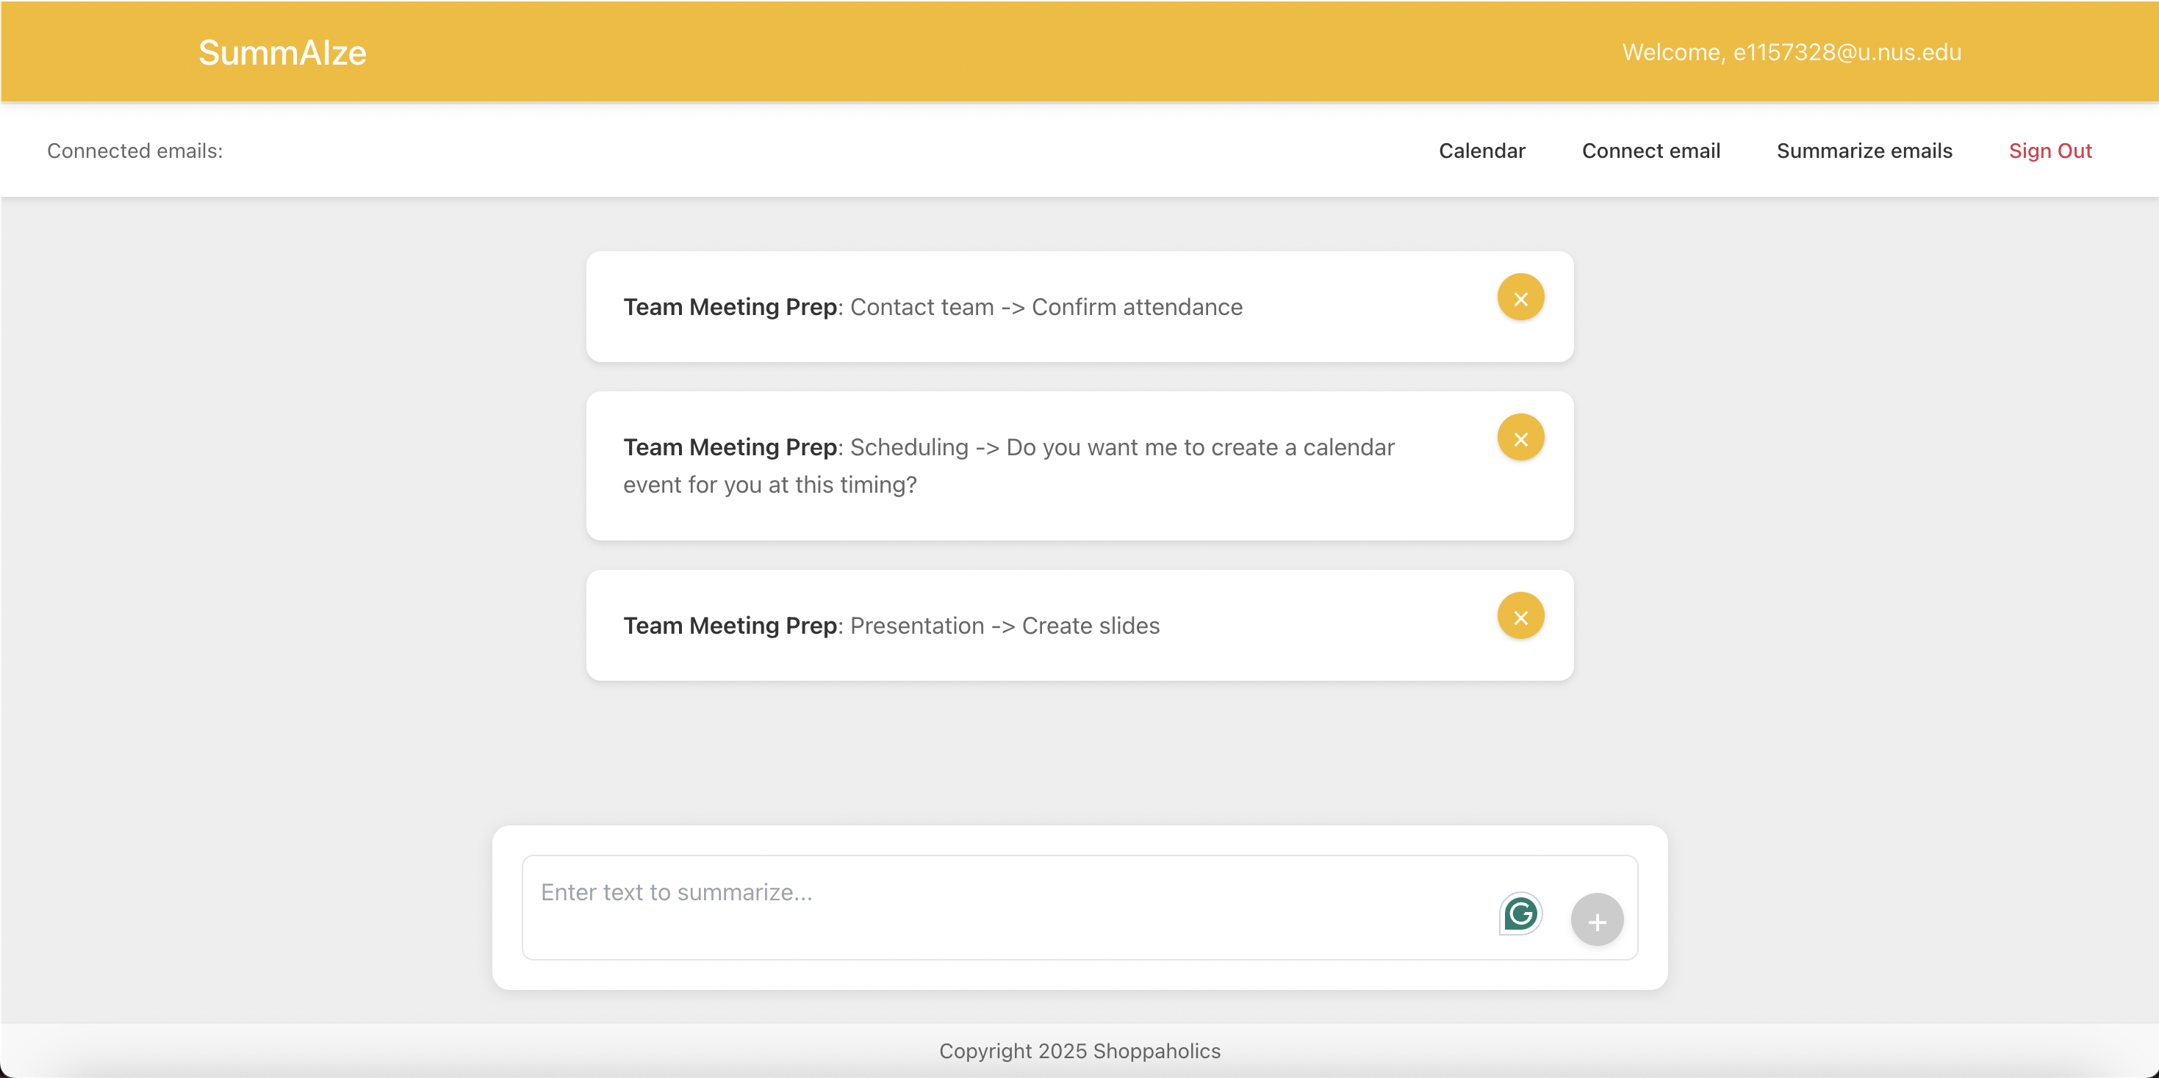Click Team Meeting Prep heading in second card
2159x1078 pixels.
(729, 448)
